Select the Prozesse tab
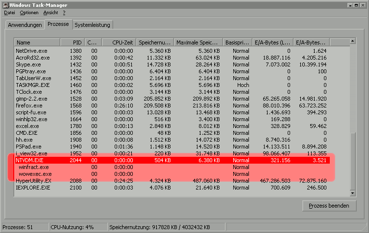369x233 pixels. point(58,24)
